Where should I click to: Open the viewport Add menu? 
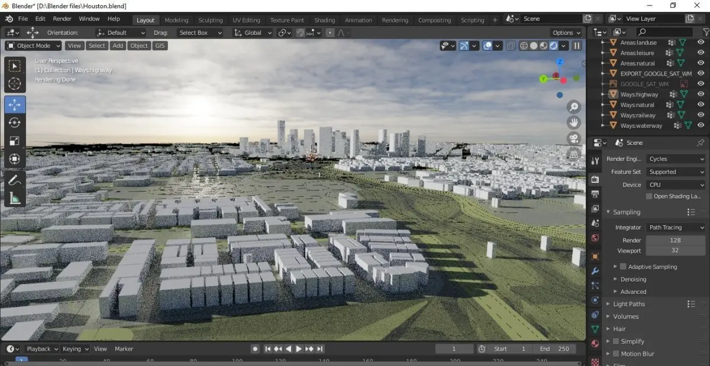pos(118,46)
